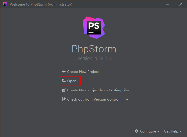Minimize the Welcome to PhpStorm window

[x=168, y=4]
